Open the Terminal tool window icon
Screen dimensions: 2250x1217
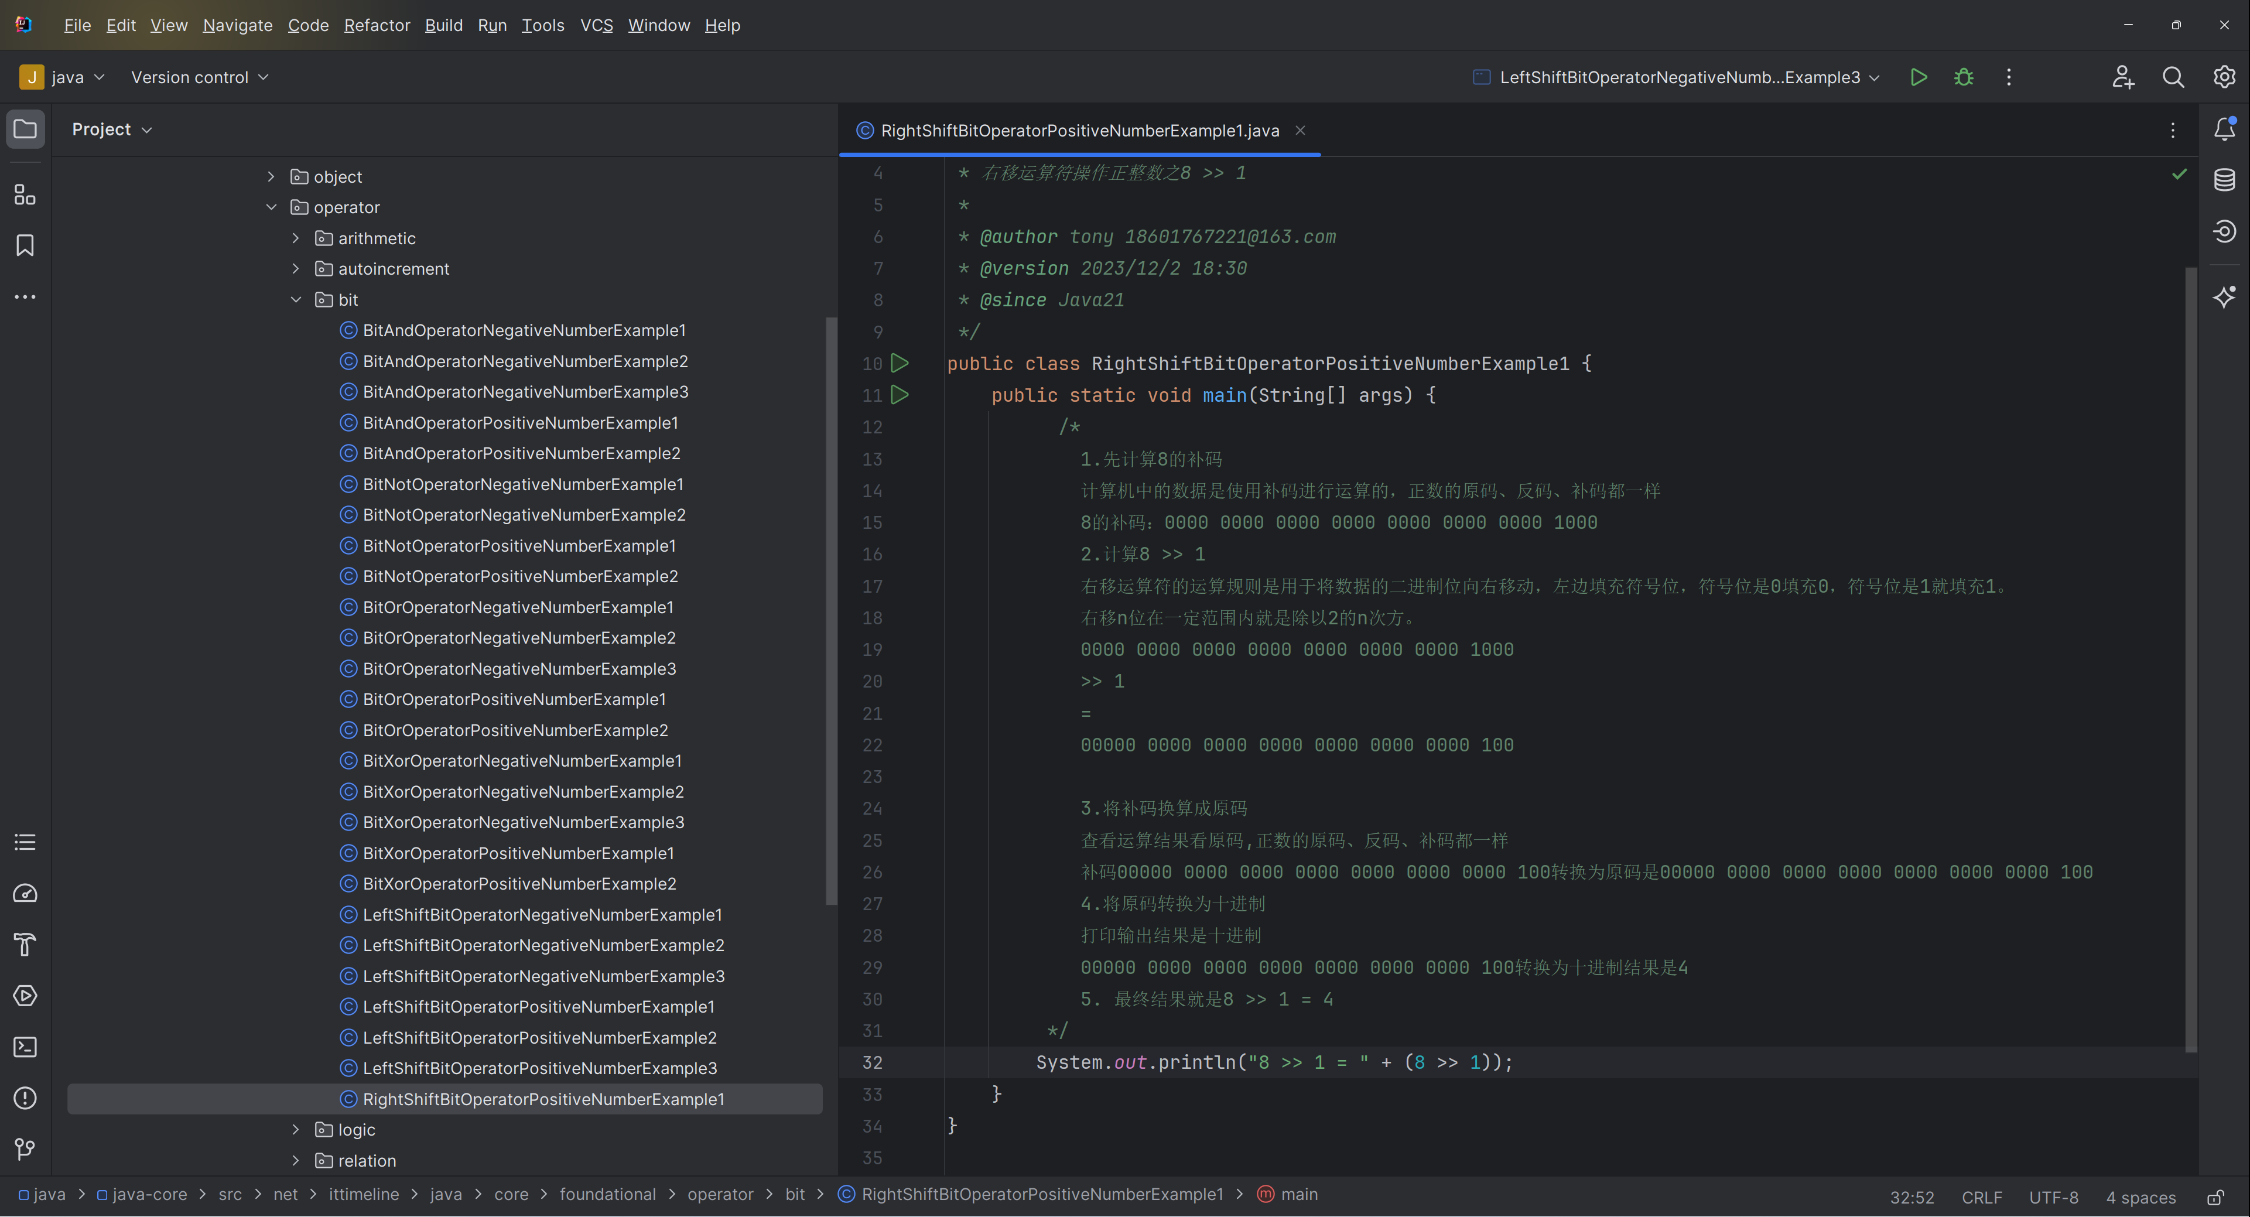(x=25, y=1047)
